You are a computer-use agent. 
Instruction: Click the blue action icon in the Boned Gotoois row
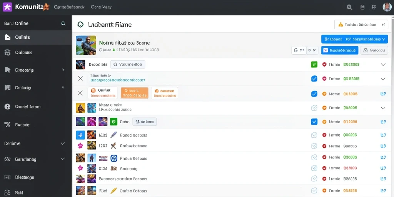(x=383, y=135)
